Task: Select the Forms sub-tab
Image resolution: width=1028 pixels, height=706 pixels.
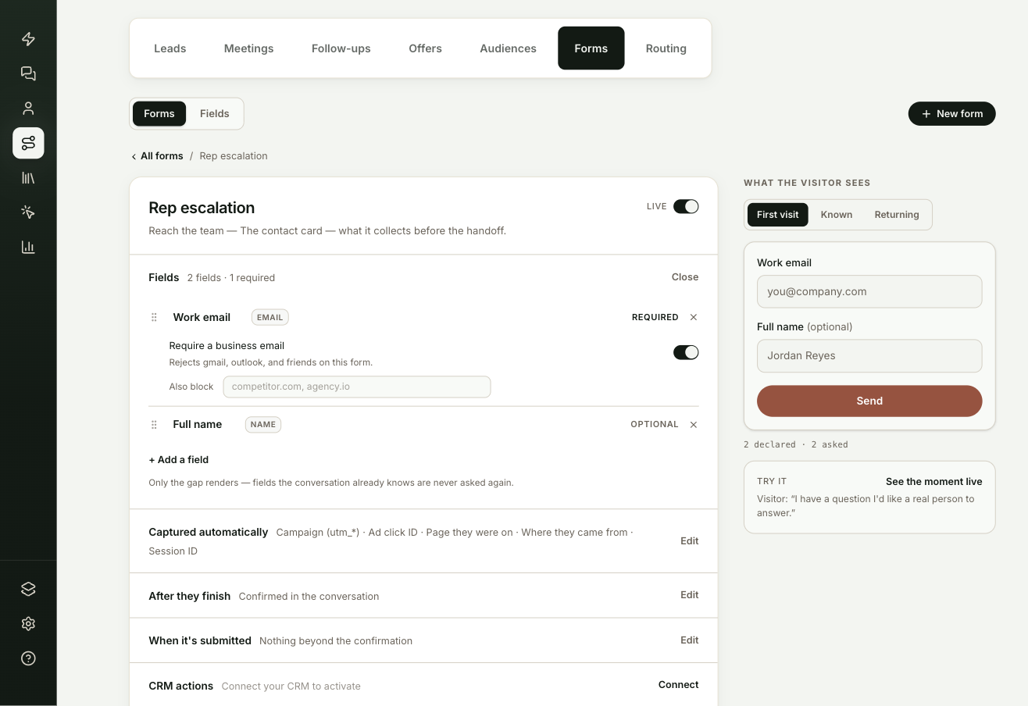Action: pyautogui.click(x=159, y=113)
